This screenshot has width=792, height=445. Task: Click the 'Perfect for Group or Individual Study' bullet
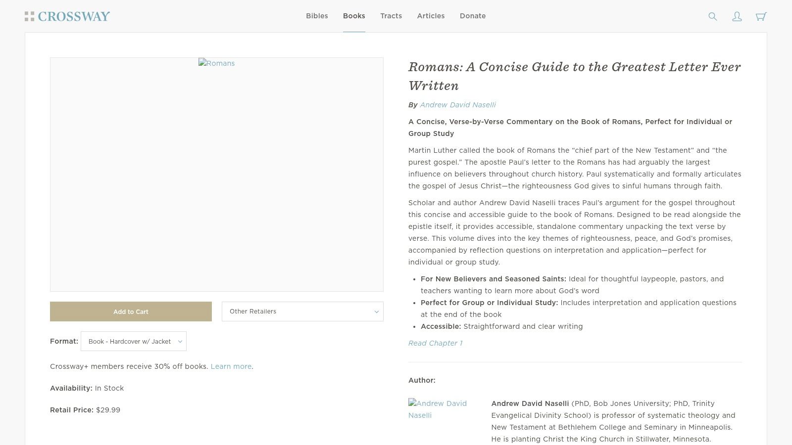[579, 309]
